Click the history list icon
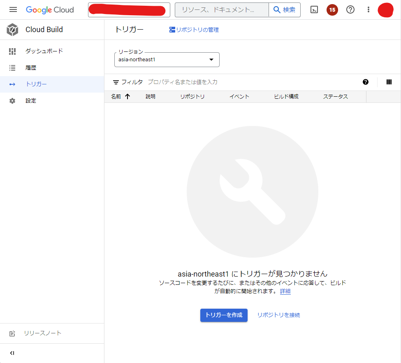The width and height of the screenshot is (401, 363). [x=12, y=68]
